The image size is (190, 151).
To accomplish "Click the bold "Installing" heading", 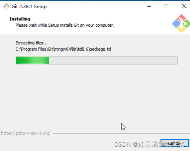I will (20, 19).
